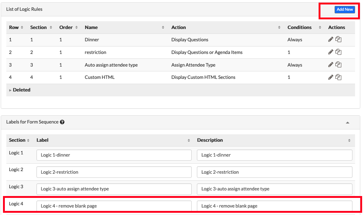Click the Logic 4 description field
The height and width of the screenshot is (215, 364).
[x=275, y=206]
